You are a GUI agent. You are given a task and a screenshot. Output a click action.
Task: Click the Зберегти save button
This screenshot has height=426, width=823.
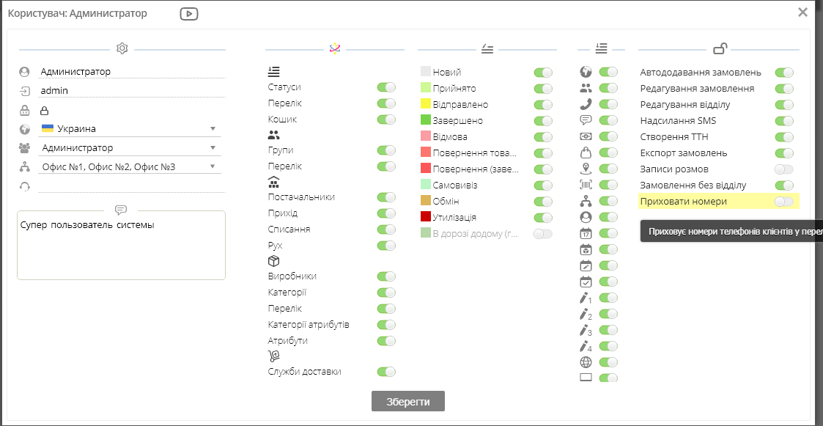click(x=407, y=401)
